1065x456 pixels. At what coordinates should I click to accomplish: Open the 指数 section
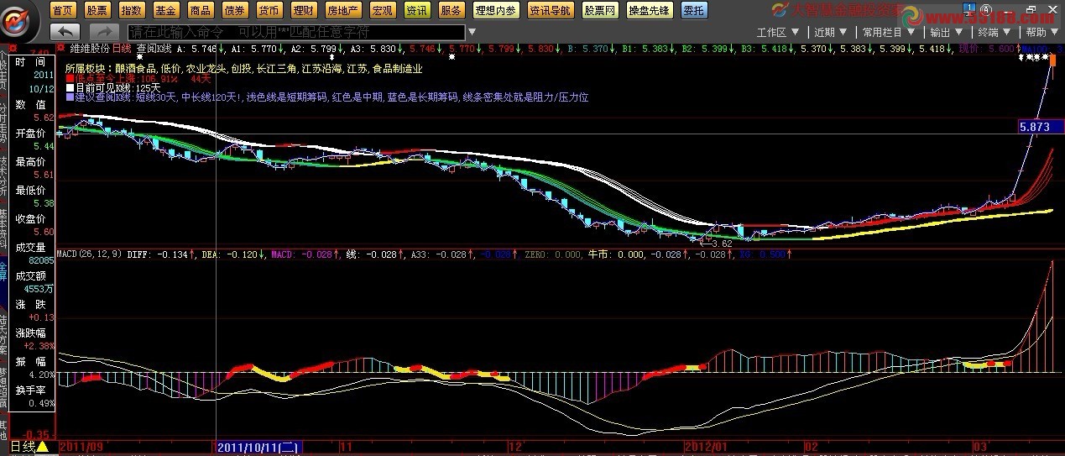[x=131, y=10]
